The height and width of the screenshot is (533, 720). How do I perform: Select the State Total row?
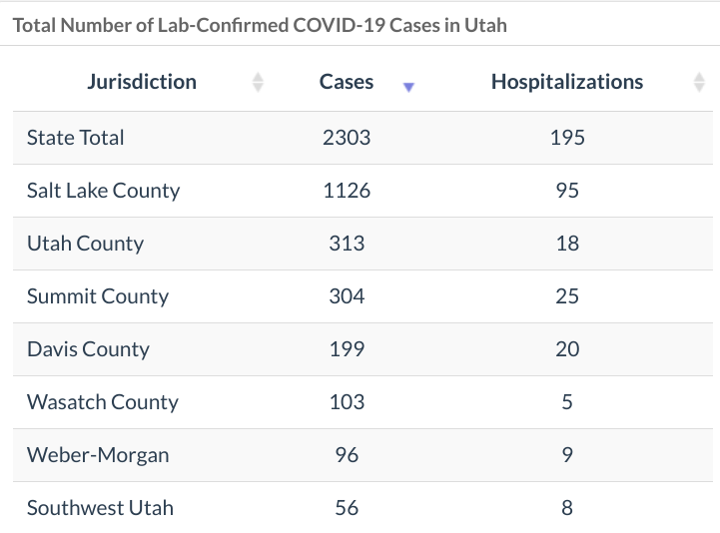click(x=76, y=138)
